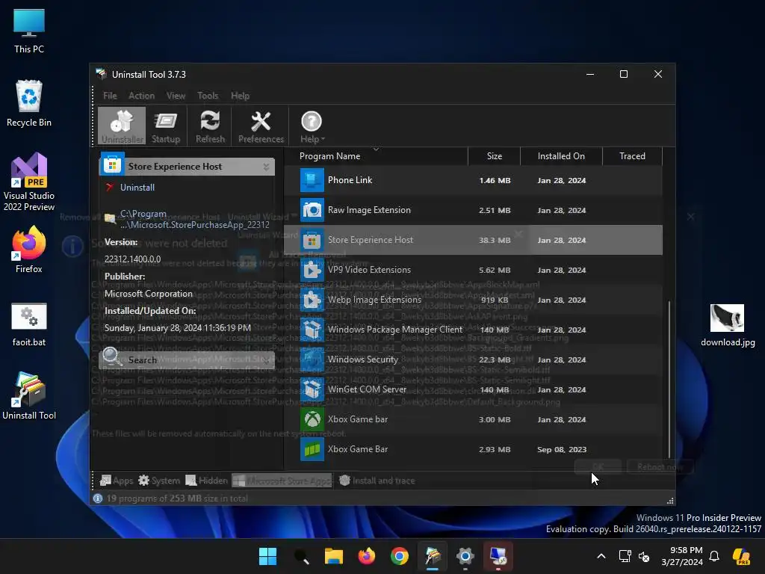Sort by the Installed On column header
765x574 pixels.
[561, 156]
